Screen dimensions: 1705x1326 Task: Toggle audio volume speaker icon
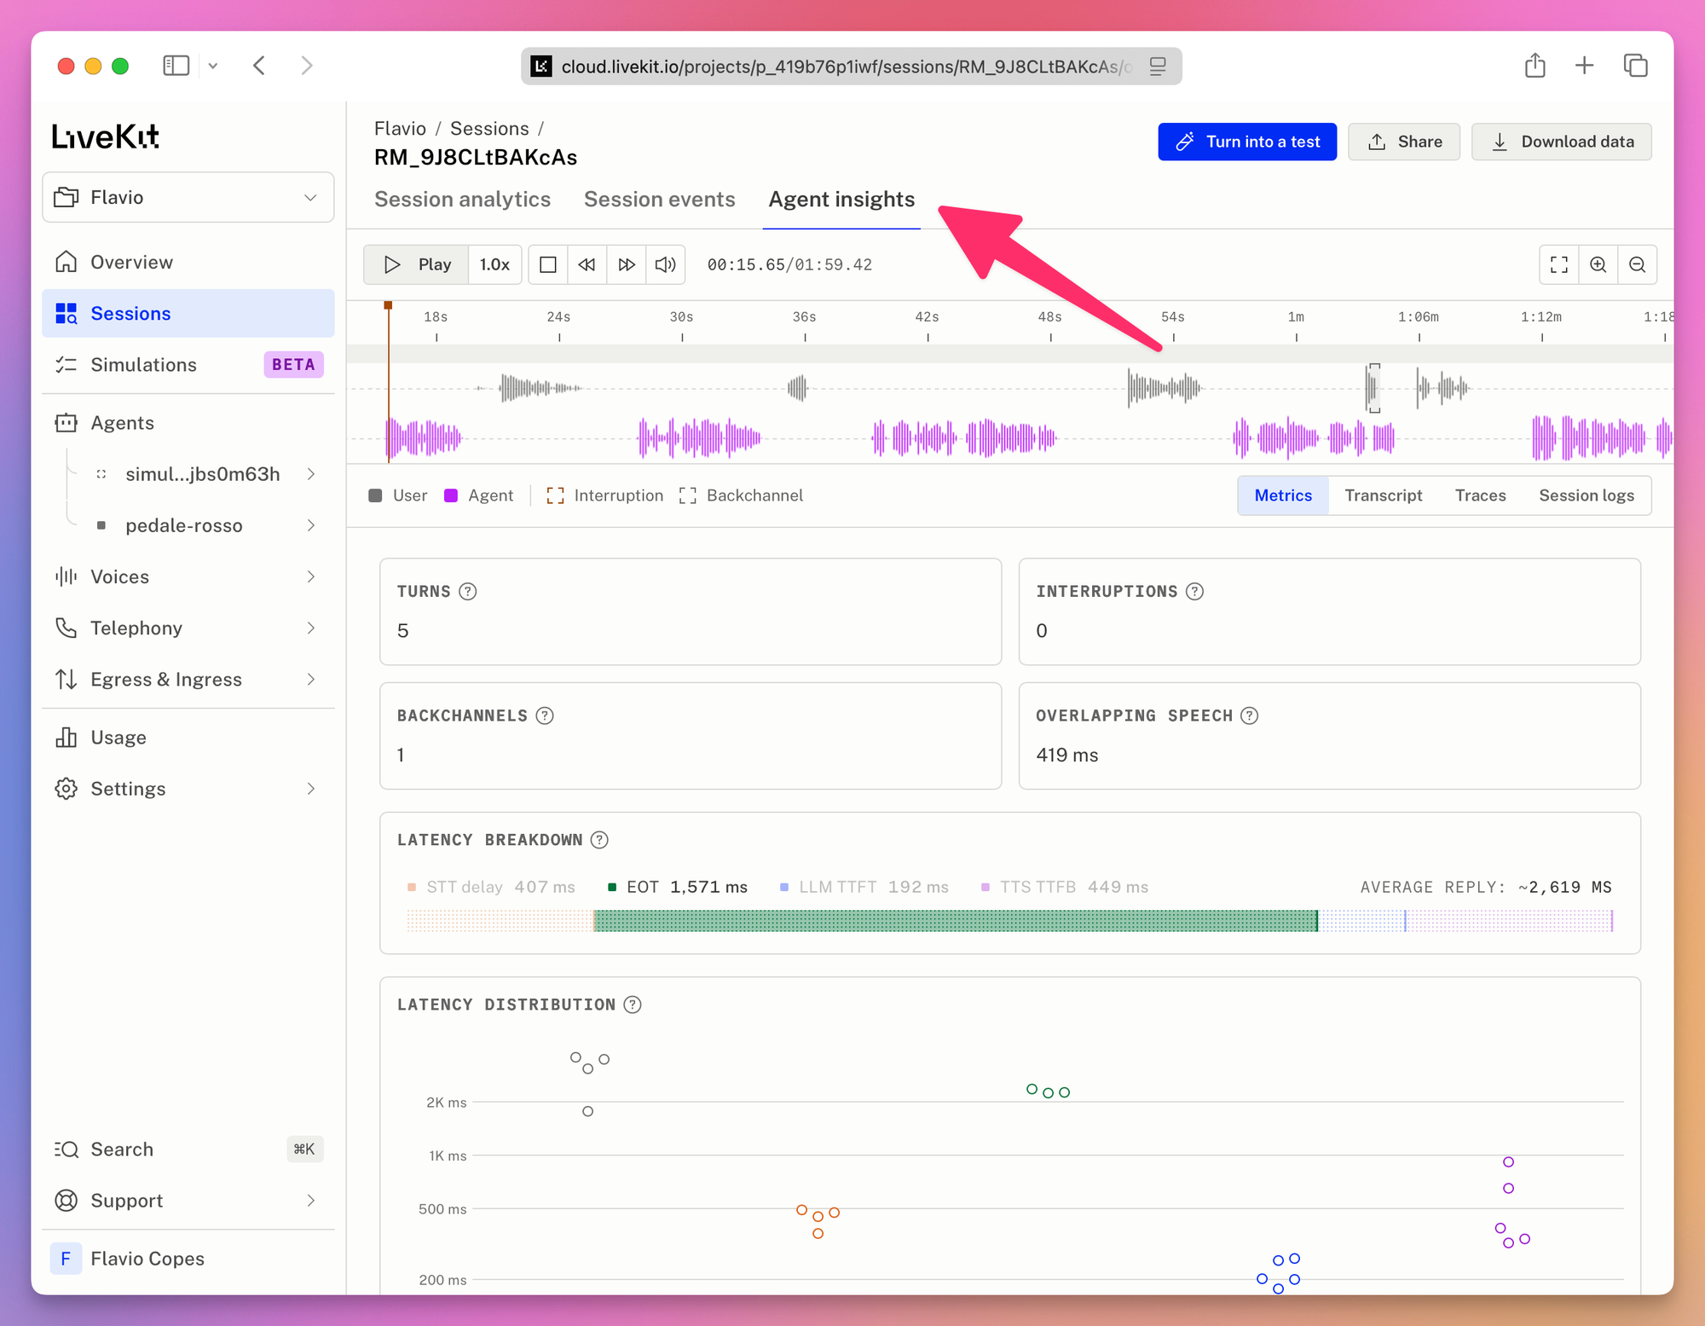pyautogui.click(x=665, y=264)
